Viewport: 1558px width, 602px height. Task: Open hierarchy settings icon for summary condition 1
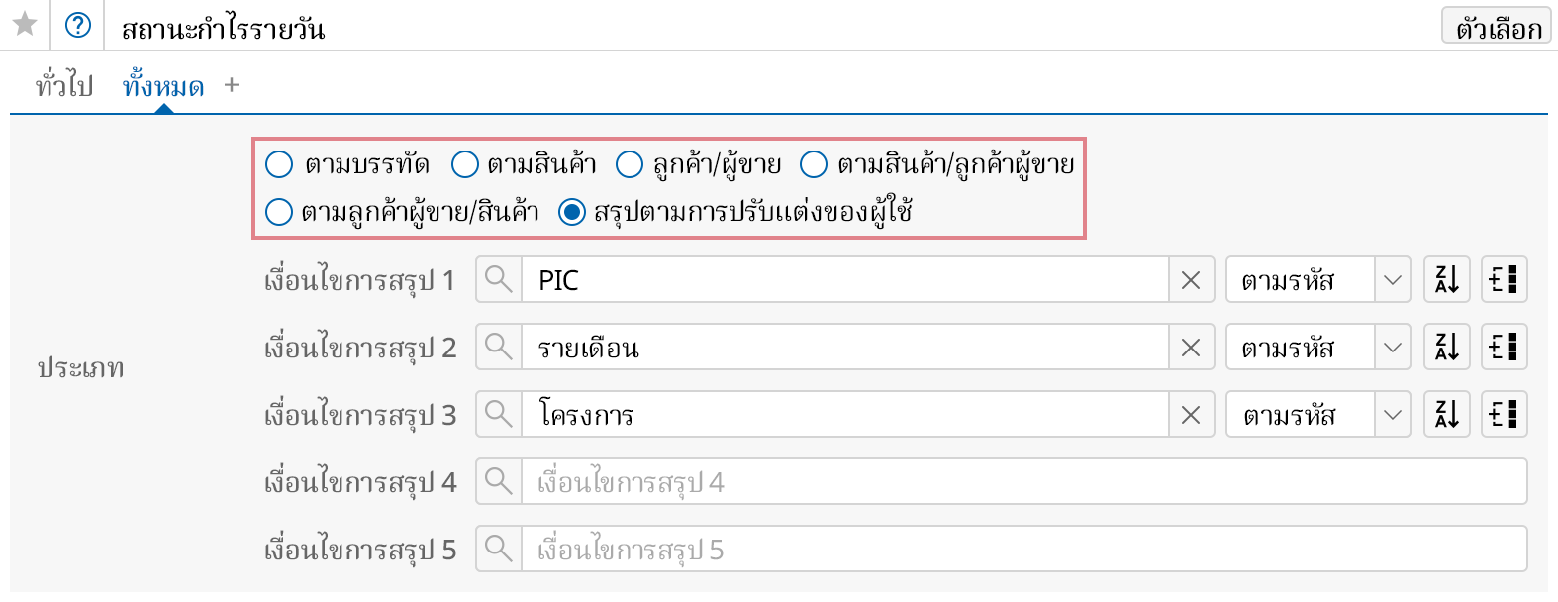(1504, 280)
